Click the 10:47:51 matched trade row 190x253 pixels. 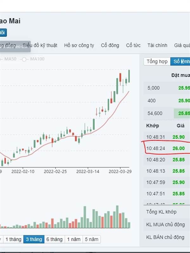tap(167, 194)
